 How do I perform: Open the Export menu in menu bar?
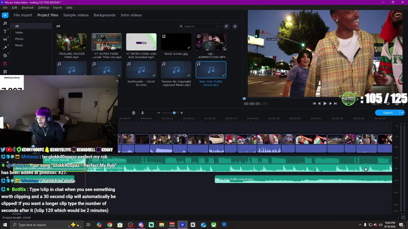[57, 8]
